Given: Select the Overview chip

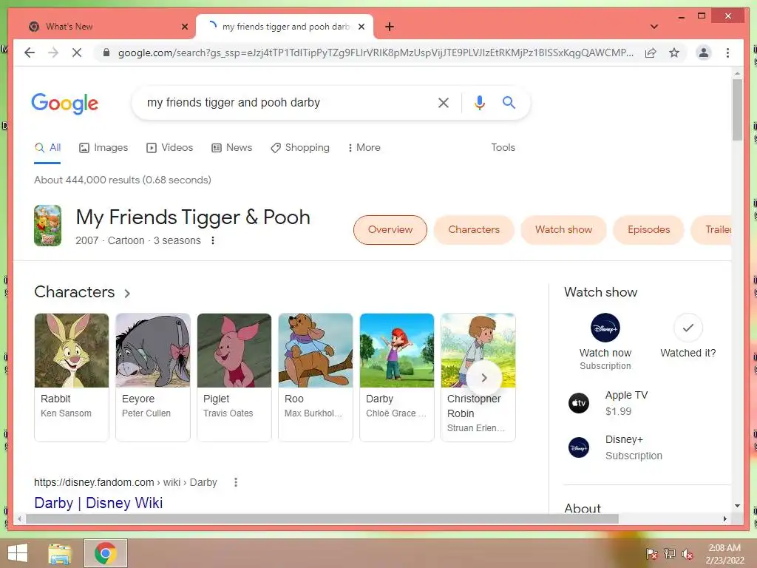Looking at the screenshot, I should coord(390,230).
